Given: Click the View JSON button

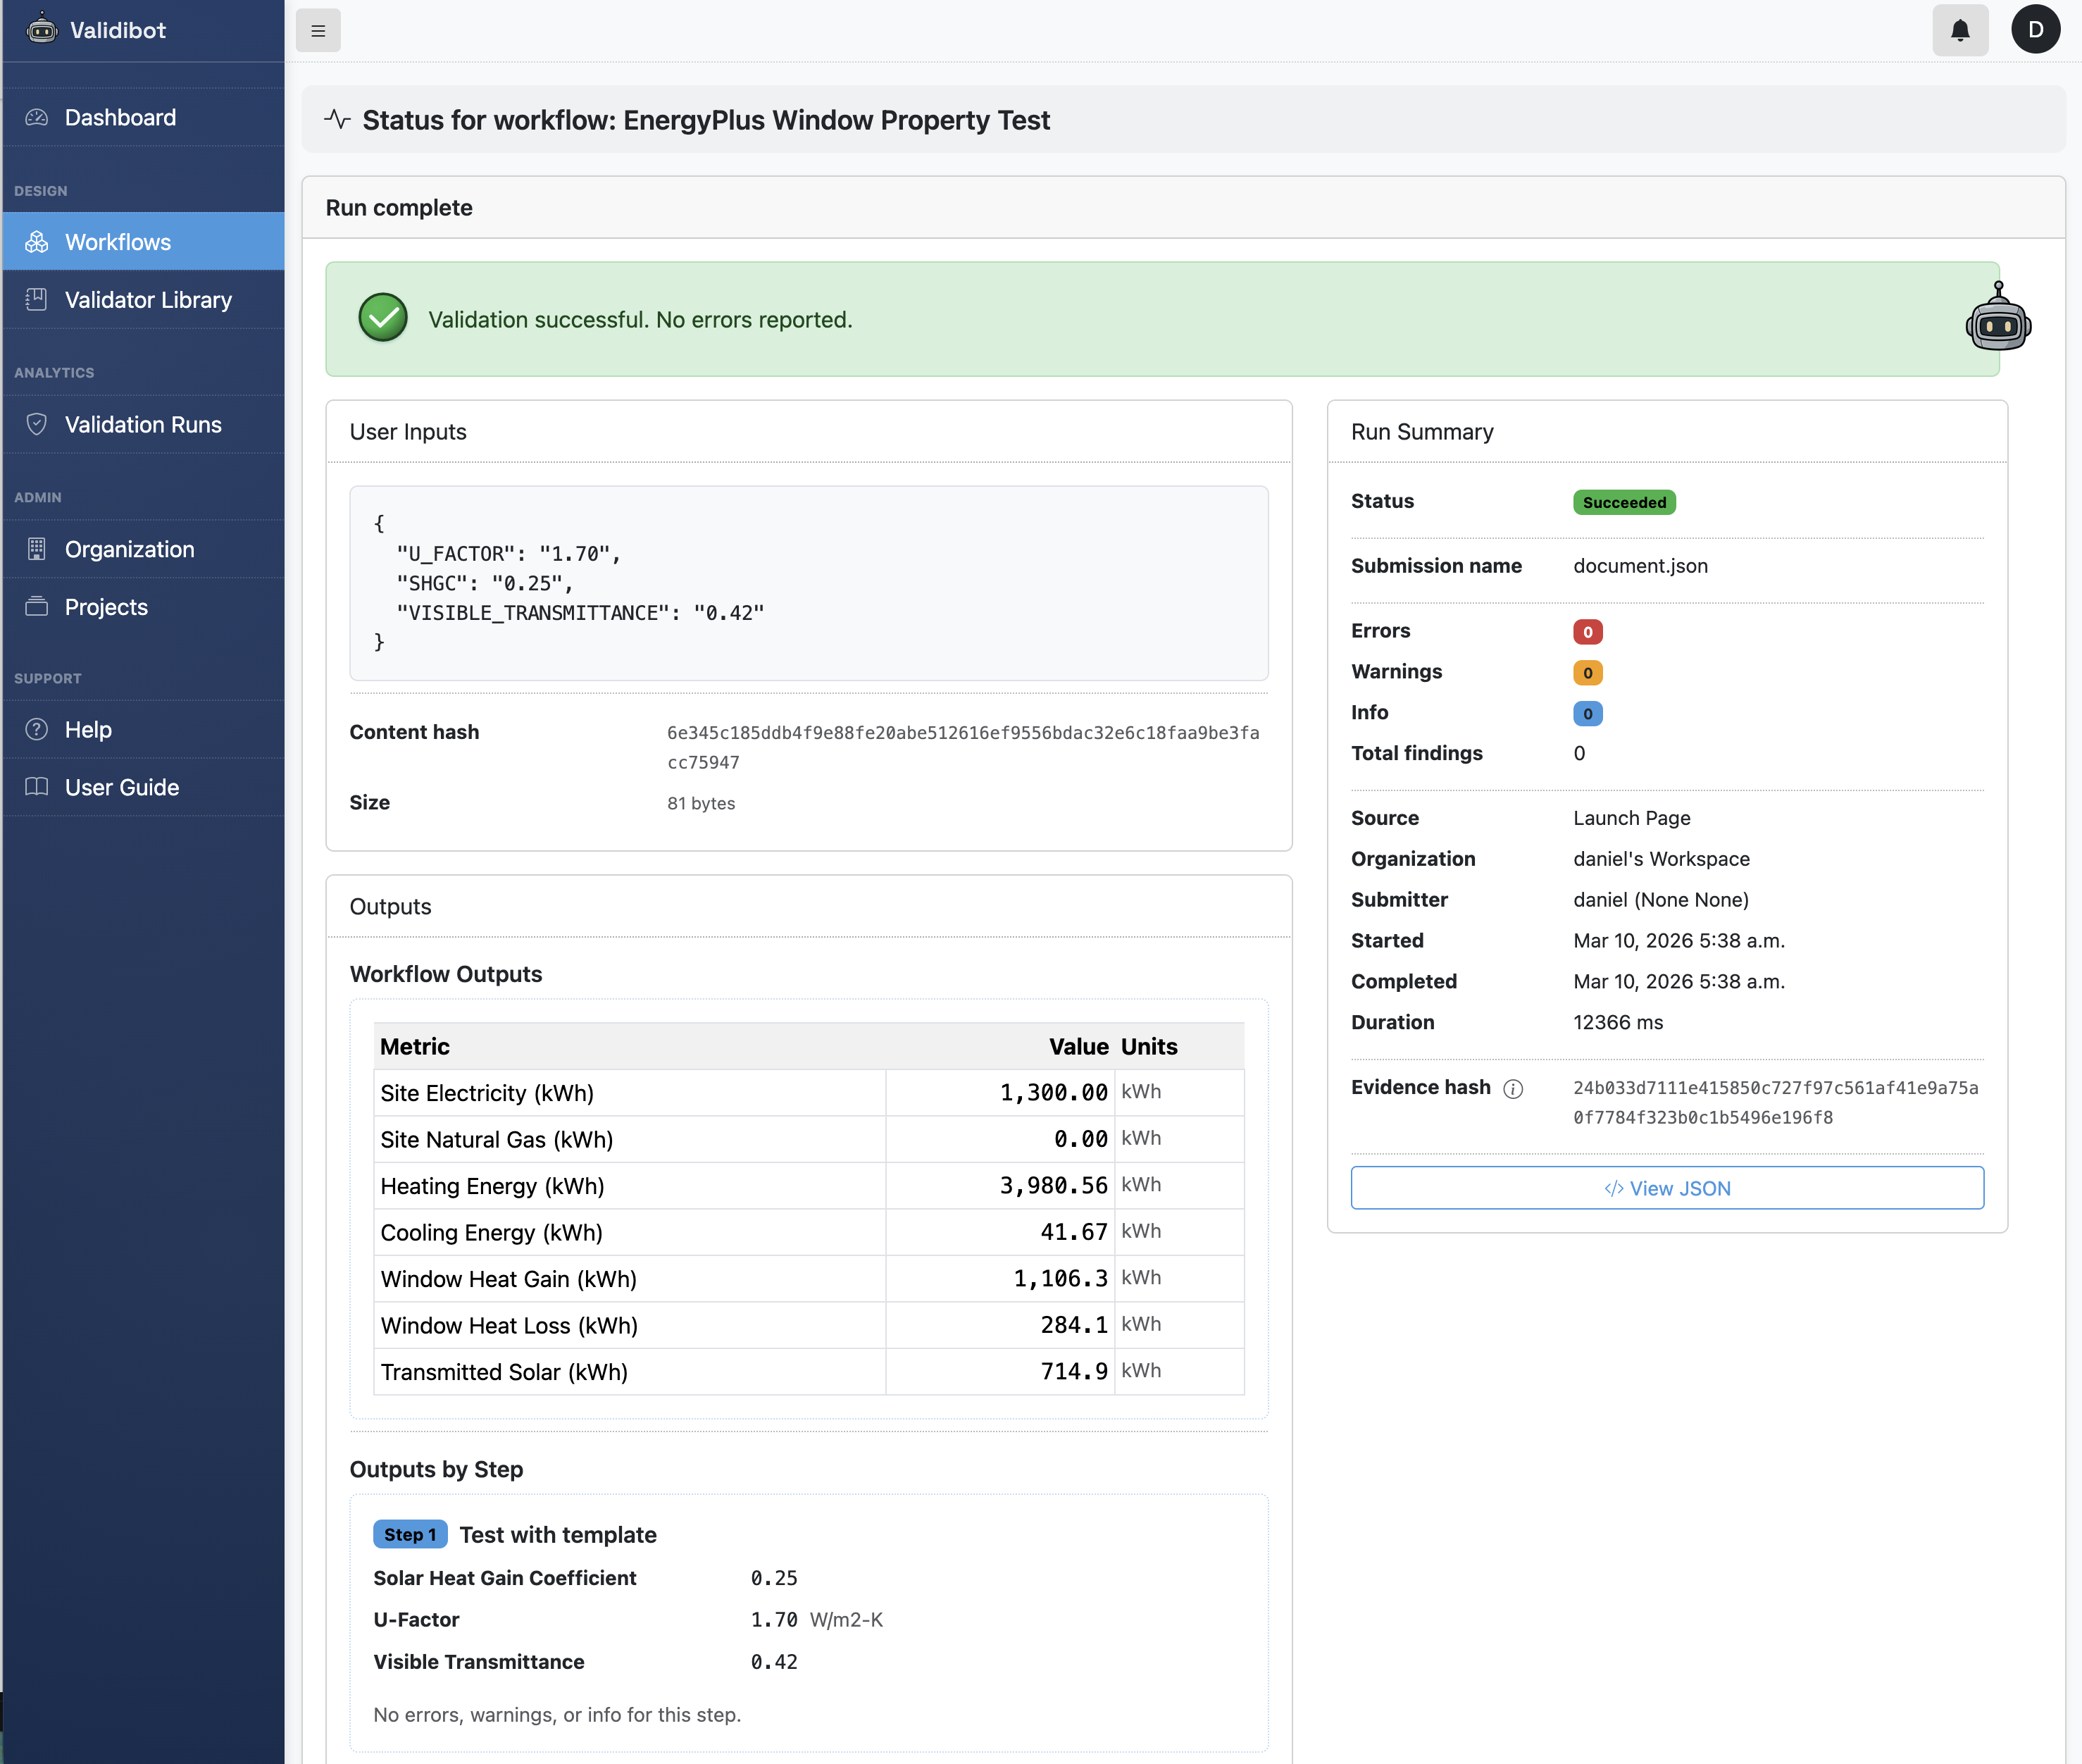Looking at the screenshot, I should click(1666, 1188).
